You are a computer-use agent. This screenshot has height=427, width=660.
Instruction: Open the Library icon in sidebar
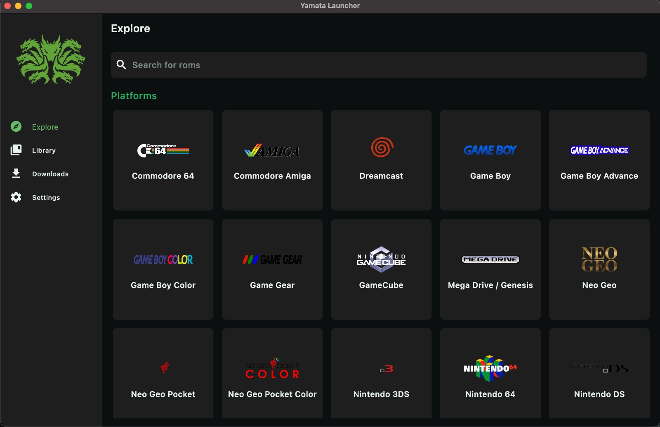[x=16, y=150]
